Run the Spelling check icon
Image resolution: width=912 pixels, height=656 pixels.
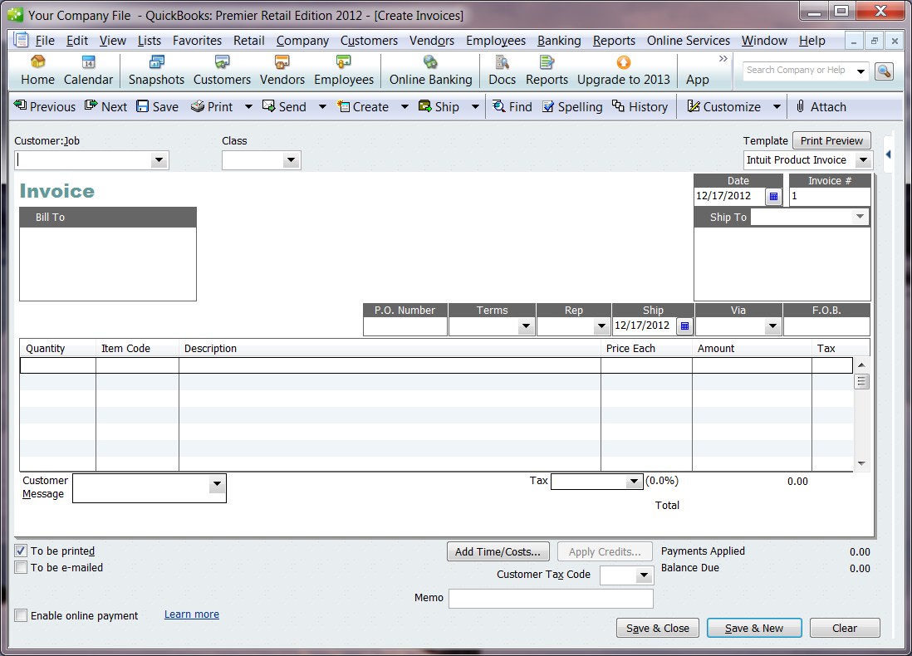click(x=572, y=106)
